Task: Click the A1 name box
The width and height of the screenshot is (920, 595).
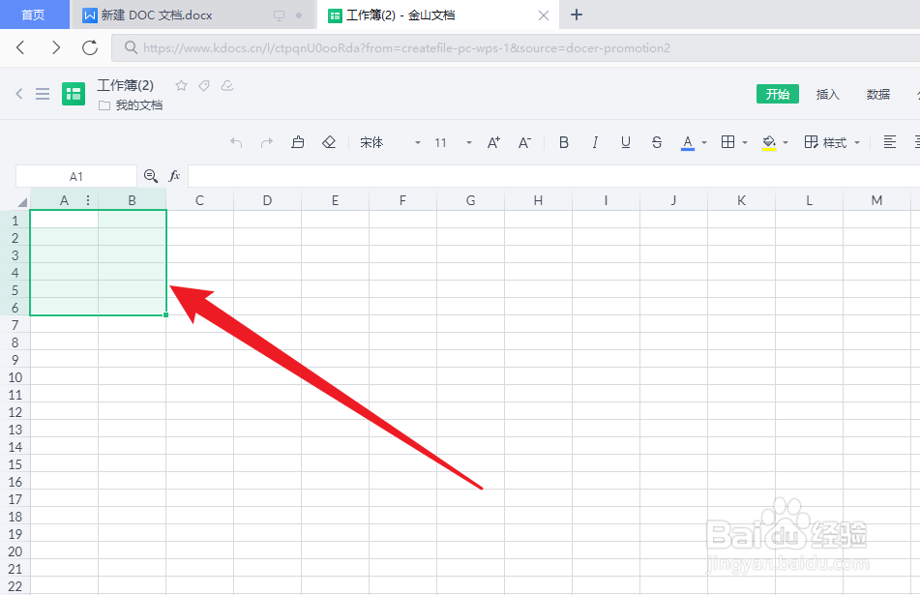Action: [x=76, y=176]
